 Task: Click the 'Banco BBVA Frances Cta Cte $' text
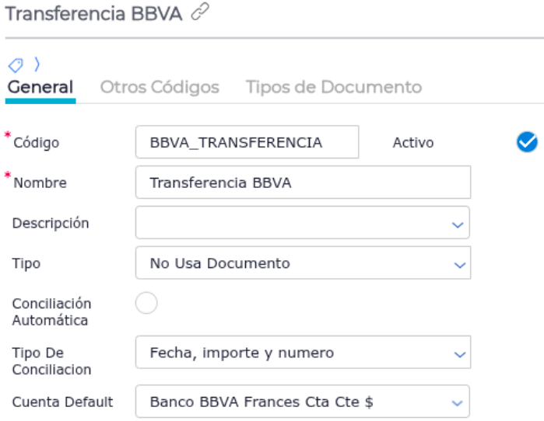[261, 402]
